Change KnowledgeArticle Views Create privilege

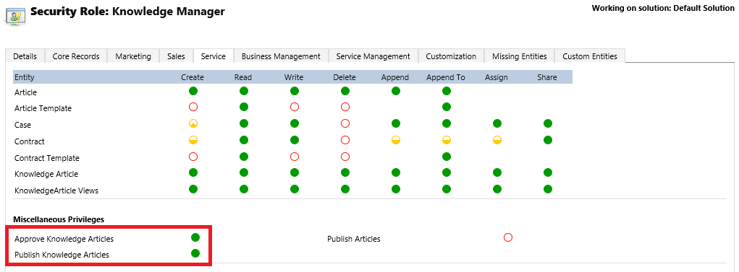click(x=193, y=189)
